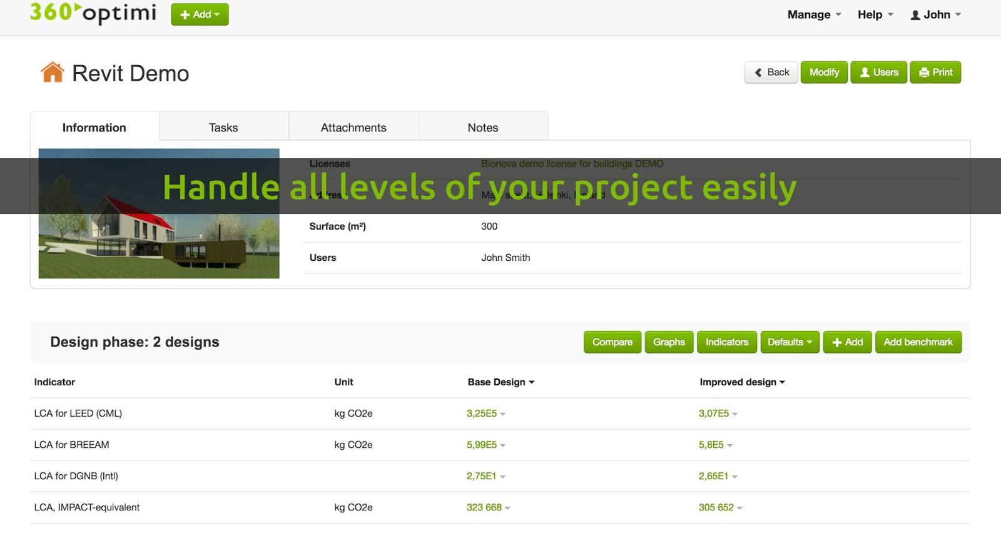Open the Manage menu
This screenshot has width=1001, height=538.
[814, 14]
